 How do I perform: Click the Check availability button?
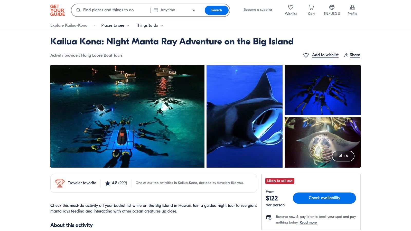coord(324,198)
